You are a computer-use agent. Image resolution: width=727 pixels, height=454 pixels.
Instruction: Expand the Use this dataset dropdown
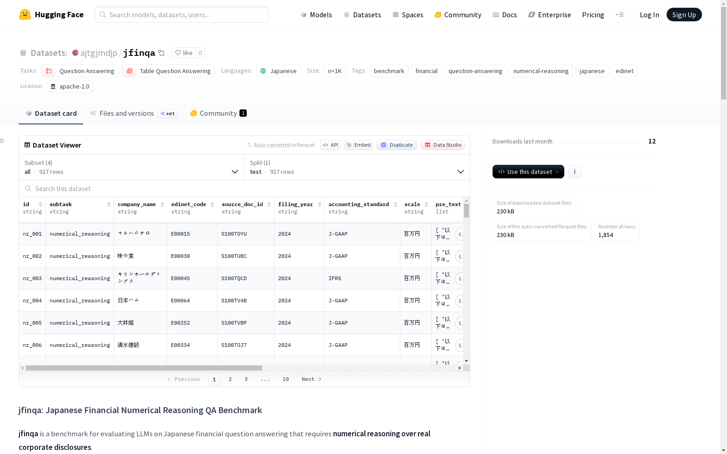coord(528,172)
